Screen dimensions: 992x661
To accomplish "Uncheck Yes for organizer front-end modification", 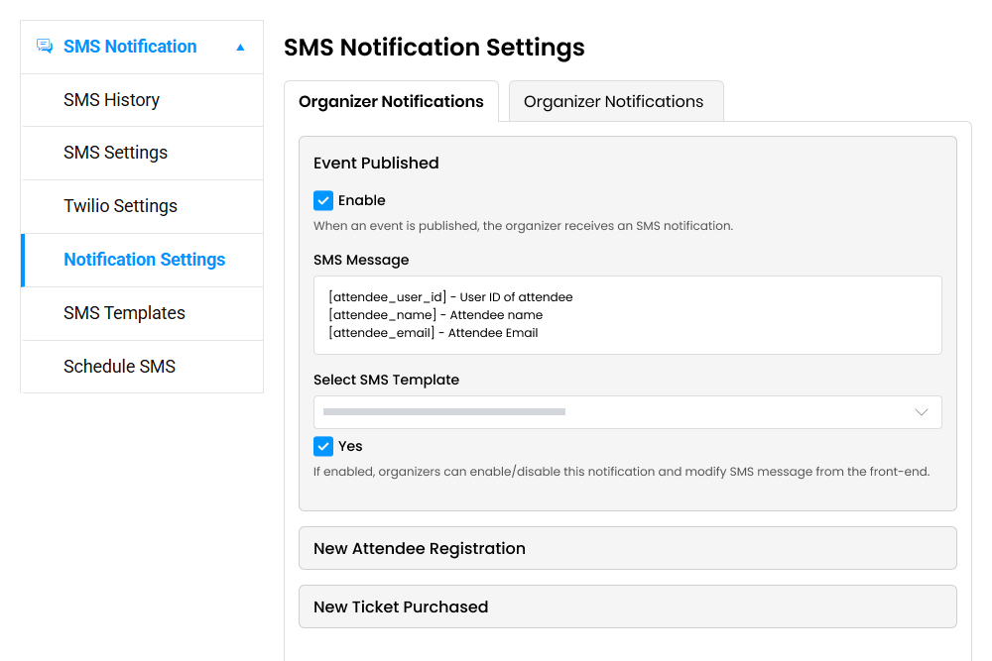I will (x=322, y=446).
